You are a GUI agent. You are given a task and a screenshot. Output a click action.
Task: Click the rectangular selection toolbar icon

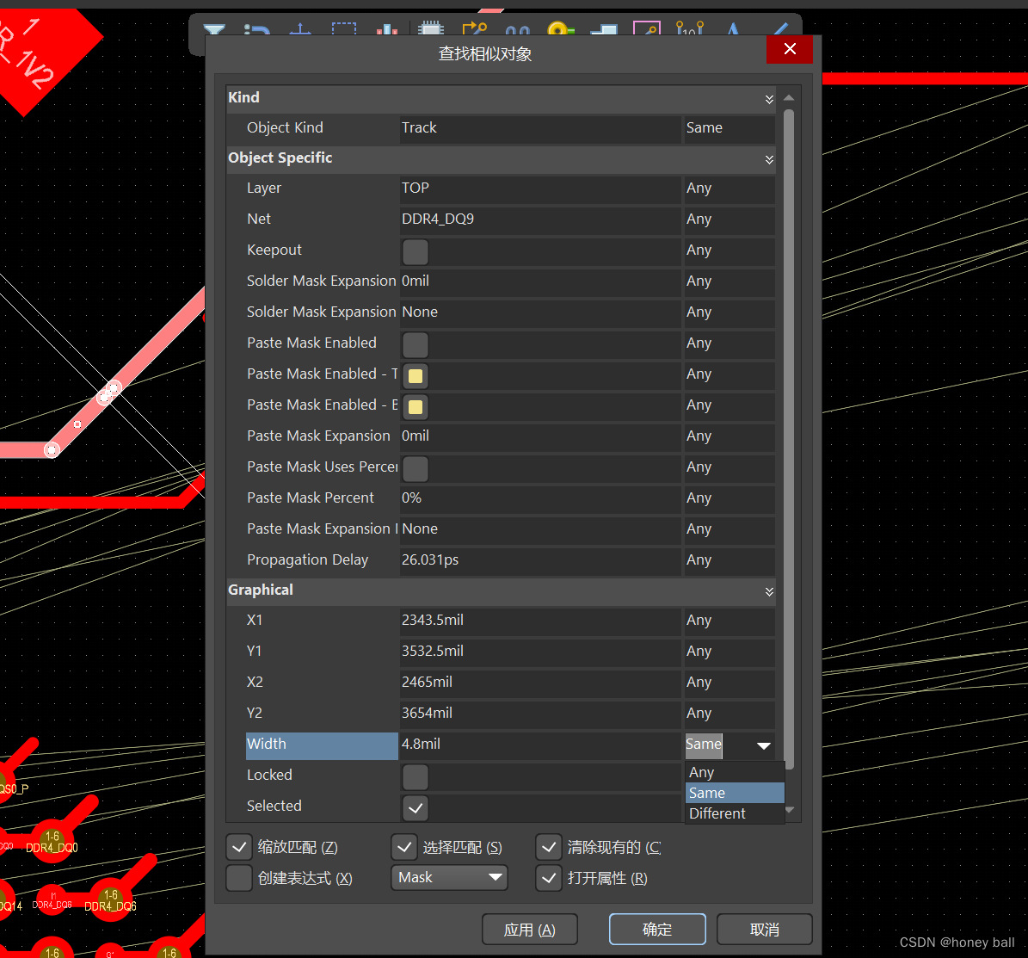[344, 30]
